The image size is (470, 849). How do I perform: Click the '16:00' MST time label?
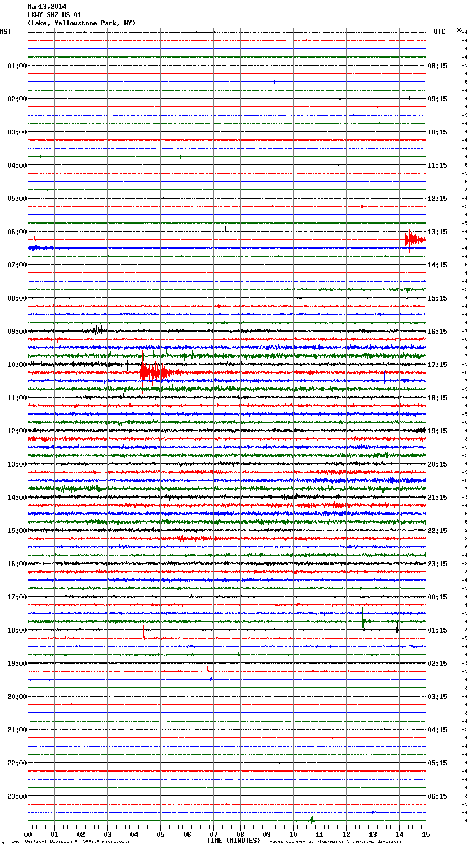click(x=17, y=564)
